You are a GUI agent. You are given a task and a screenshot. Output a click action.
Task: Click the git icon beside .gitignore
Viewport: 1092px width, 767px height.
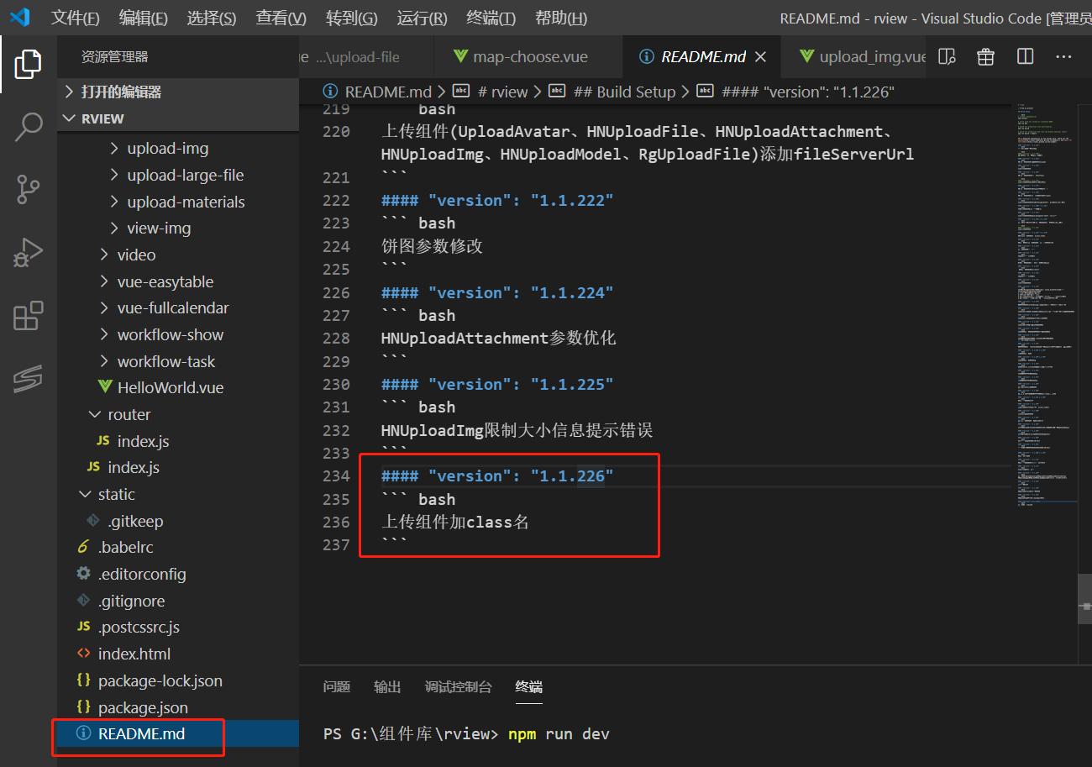(83, 601)
